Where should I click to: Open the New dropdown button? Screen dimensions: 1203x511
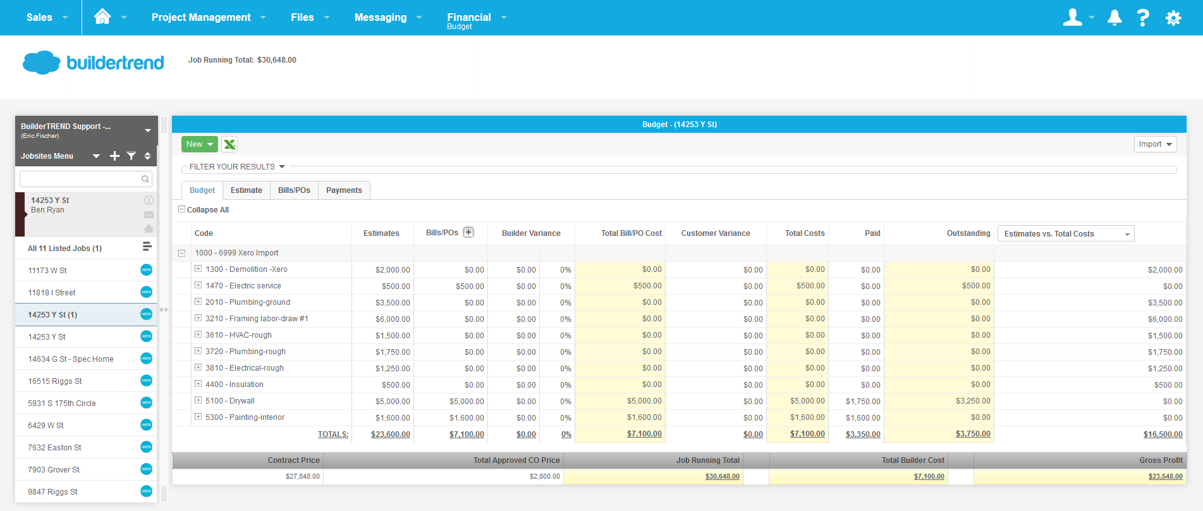199,144
